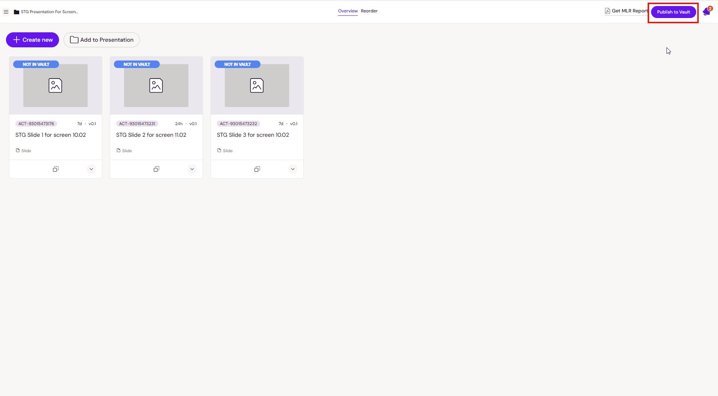
Task: Click the Add to Presentation button
Action: (101, 40)
